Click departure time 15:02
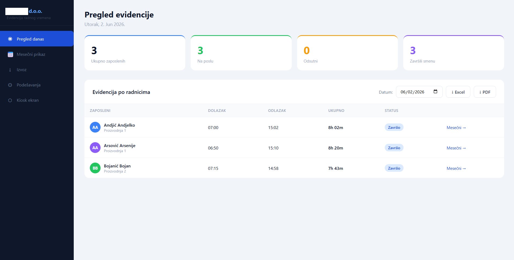This screenshot has width=514, height=260. [x=273, y=128]
